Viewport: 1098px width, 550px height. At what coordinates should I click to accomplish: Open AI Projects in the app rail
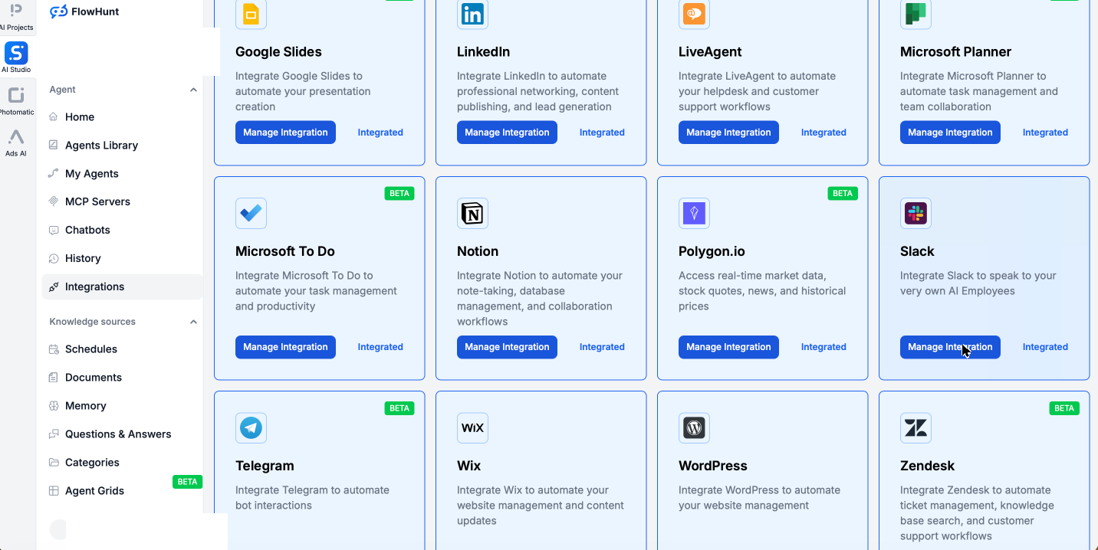coord(16,17)
